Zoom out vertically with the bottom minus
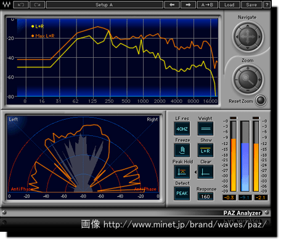This screenshot has width=281, height=241. click(x=248, y=90)
